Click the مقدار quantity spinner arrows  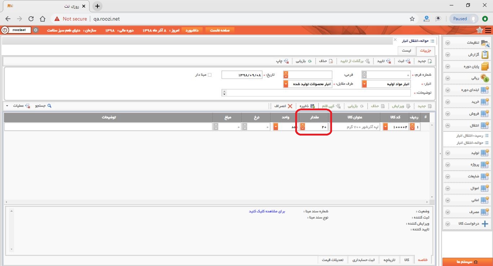[x=303, y=127]
